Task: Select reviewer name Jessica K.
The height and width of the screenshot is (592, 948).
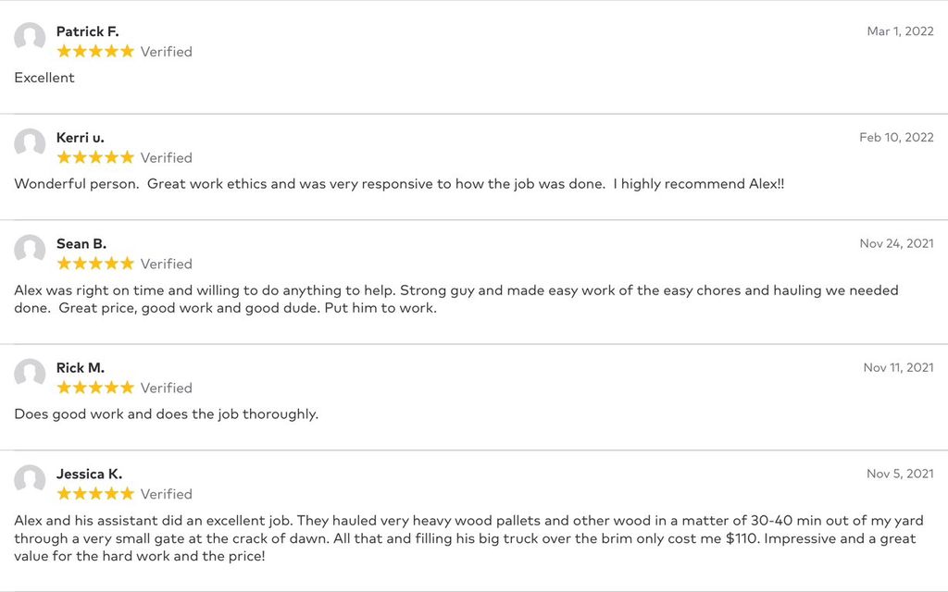Action: click(x=90, y=475)
